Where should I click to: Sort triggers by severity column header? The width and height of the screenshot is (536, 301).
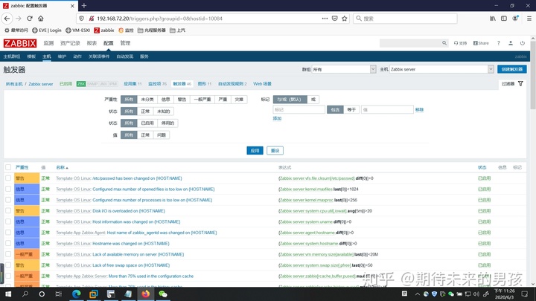click(22, 167)
